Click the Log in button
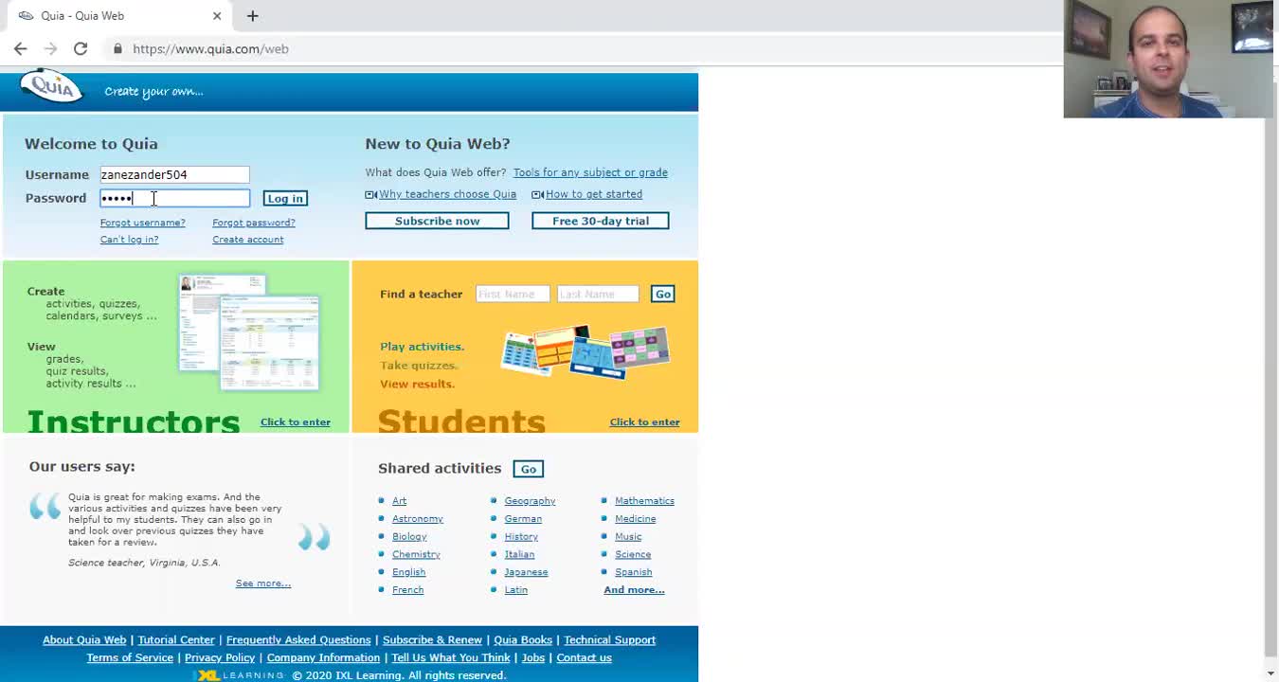This screenshot has width=1279, height=682. 285,198
